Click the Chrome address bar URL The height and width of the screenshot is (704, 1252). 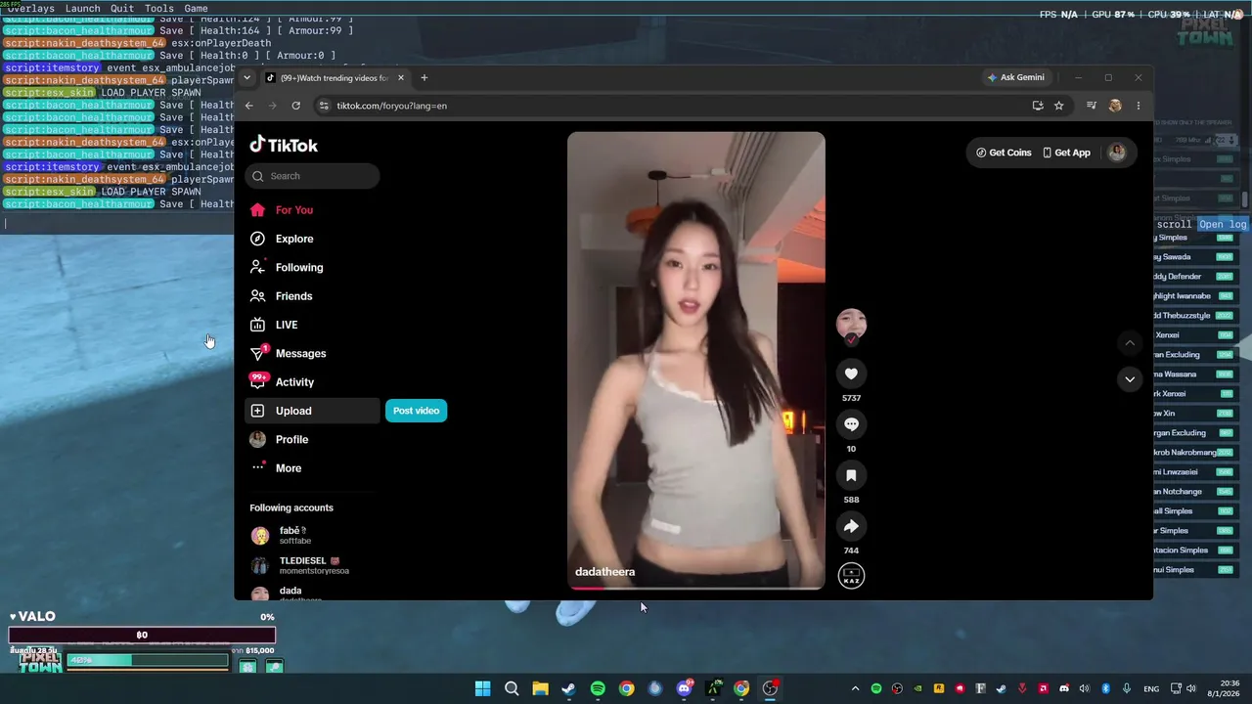391,106
